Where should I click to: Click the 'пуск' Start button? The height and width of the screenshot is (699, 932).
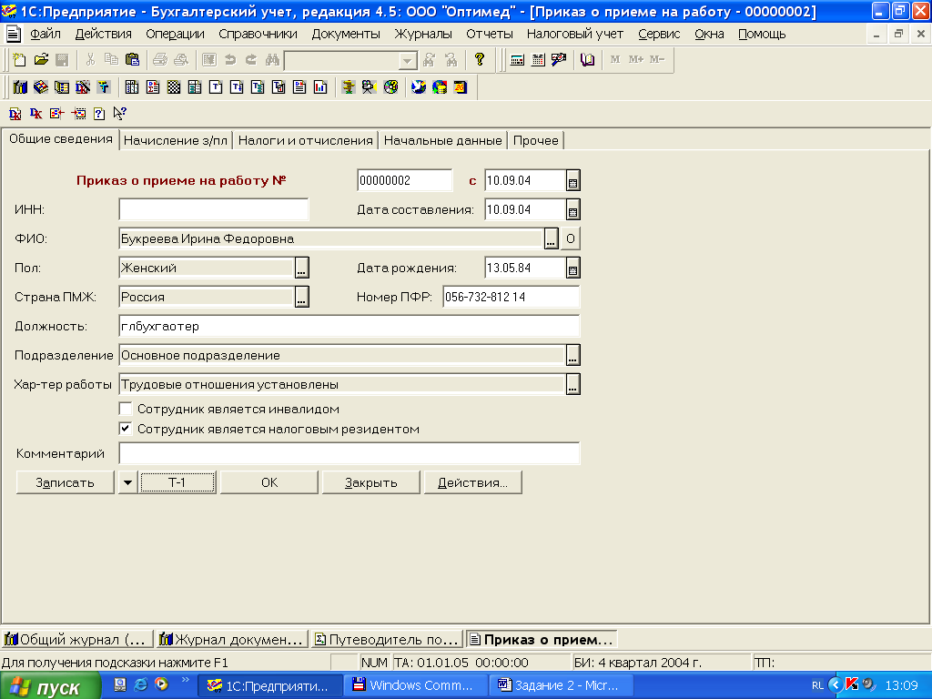point(51,686)
